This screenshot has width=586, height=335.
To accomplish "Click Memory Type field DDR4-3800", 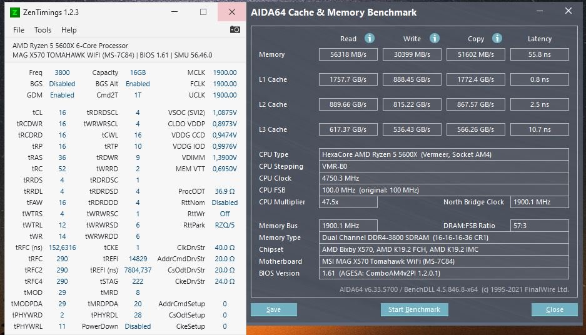I will [x=444, y=237].
